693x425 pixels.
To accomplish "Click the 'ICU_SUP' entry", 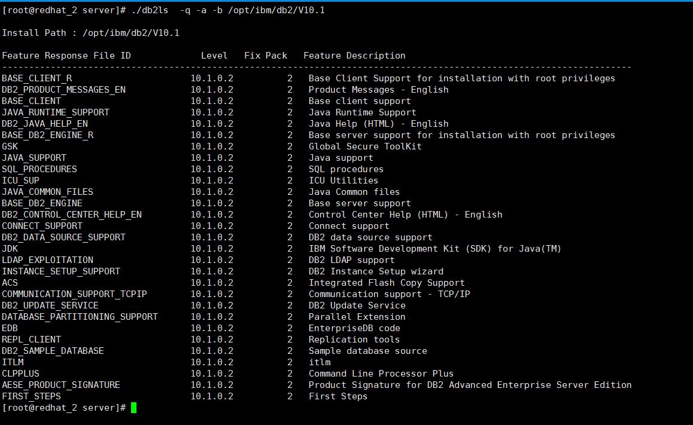I will tap(20, 181).
